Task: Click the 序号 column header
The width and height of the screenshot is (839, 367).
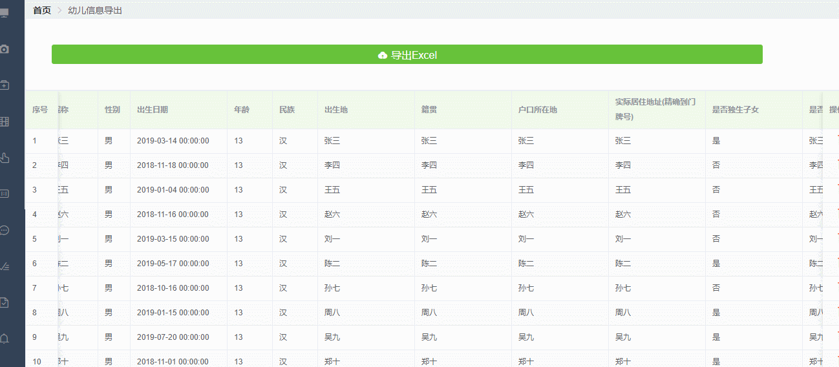Action: coord(40,110)
